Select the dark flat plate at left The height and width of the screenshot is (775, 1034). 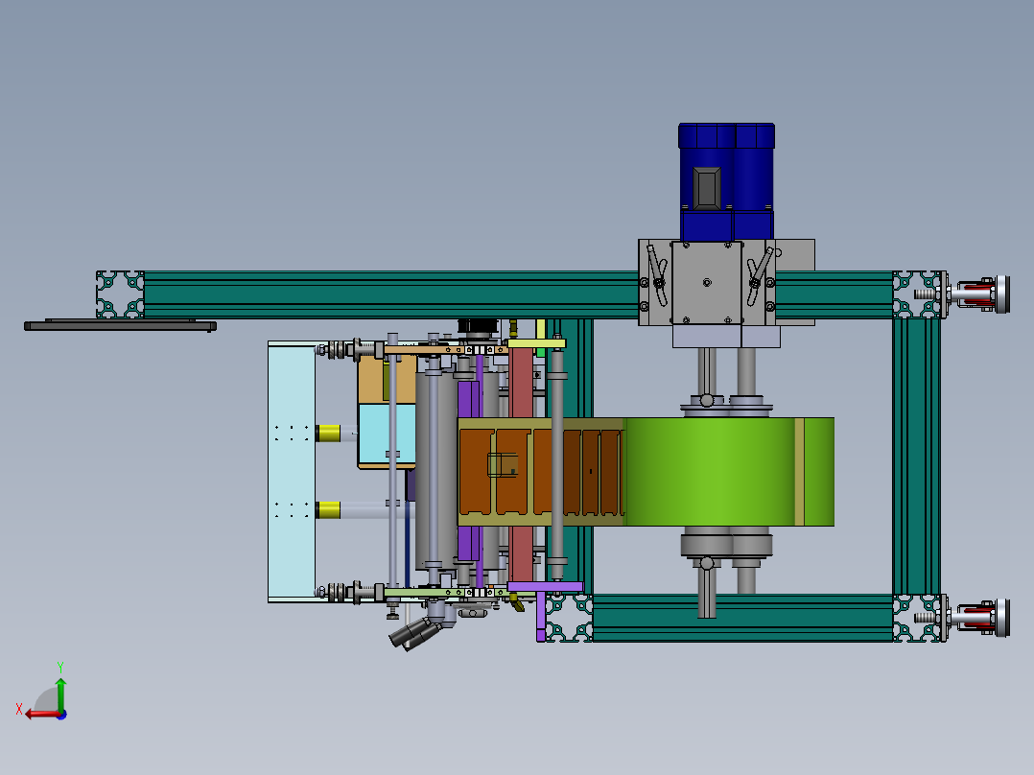click(120, 325)
